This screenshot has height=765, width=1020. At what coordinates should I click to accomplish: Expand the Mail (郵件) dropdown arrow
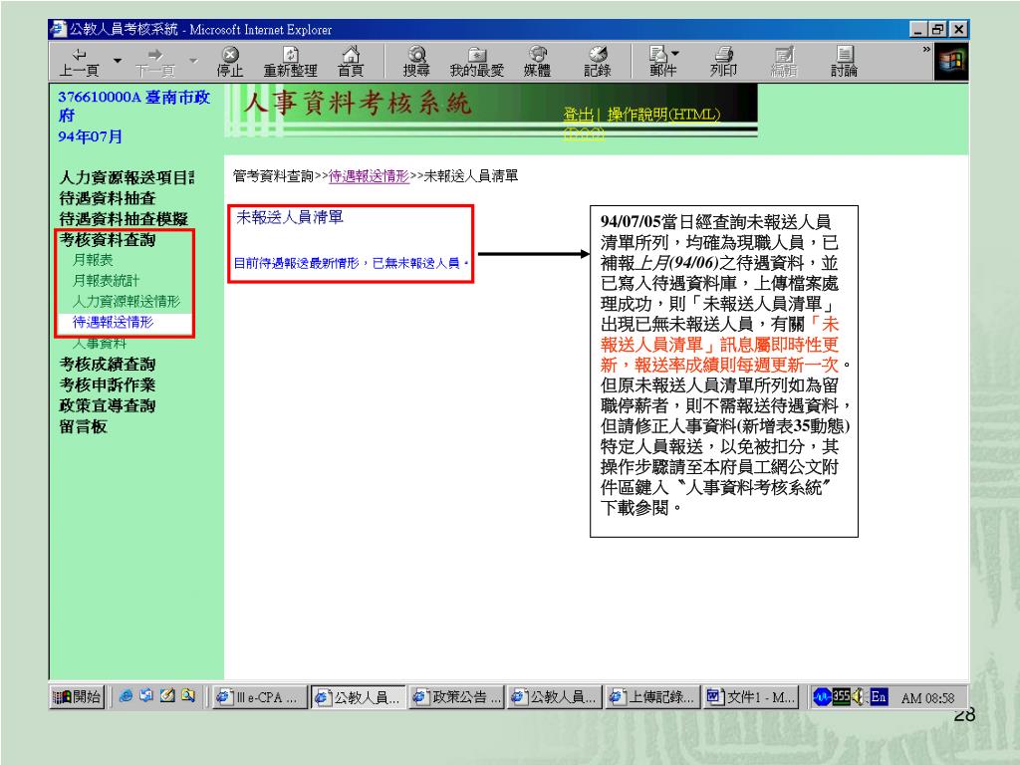coord(675,54)
